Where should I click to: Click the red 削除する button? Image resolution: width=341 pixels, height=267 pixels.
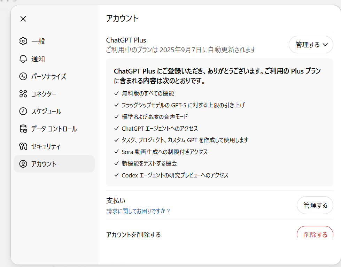[315, 232]
